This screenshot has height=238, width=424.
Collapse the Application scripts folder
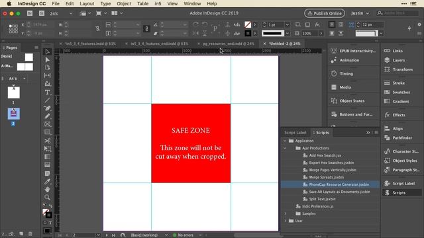pyautogui.click(x=285, y=141)
